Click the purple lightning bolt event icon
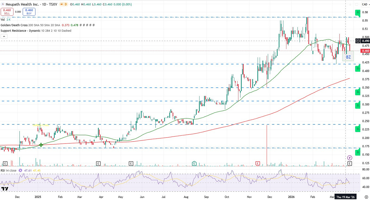 (x=350, y=158)
